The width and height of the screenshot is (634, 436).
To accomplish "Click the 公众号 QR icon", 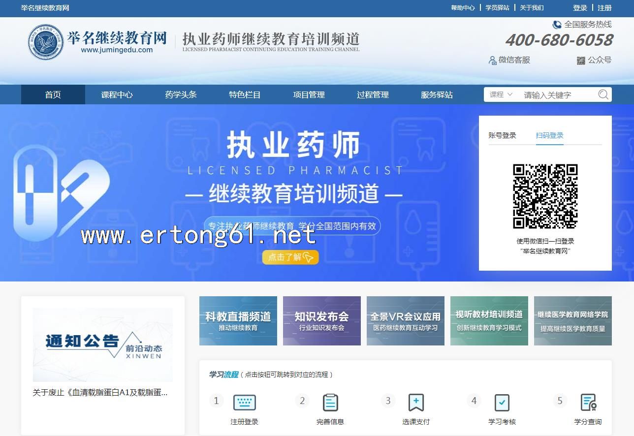I will [x=581, y=60].
